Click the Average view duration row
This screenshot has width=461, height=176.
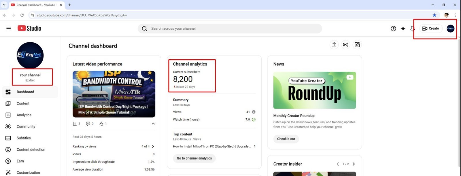(x=114, y=169)
